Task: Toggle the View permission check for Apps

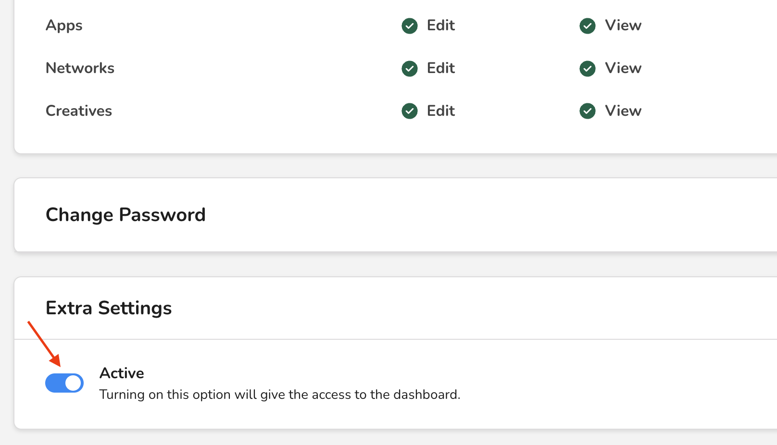Action: coord(588,26)
